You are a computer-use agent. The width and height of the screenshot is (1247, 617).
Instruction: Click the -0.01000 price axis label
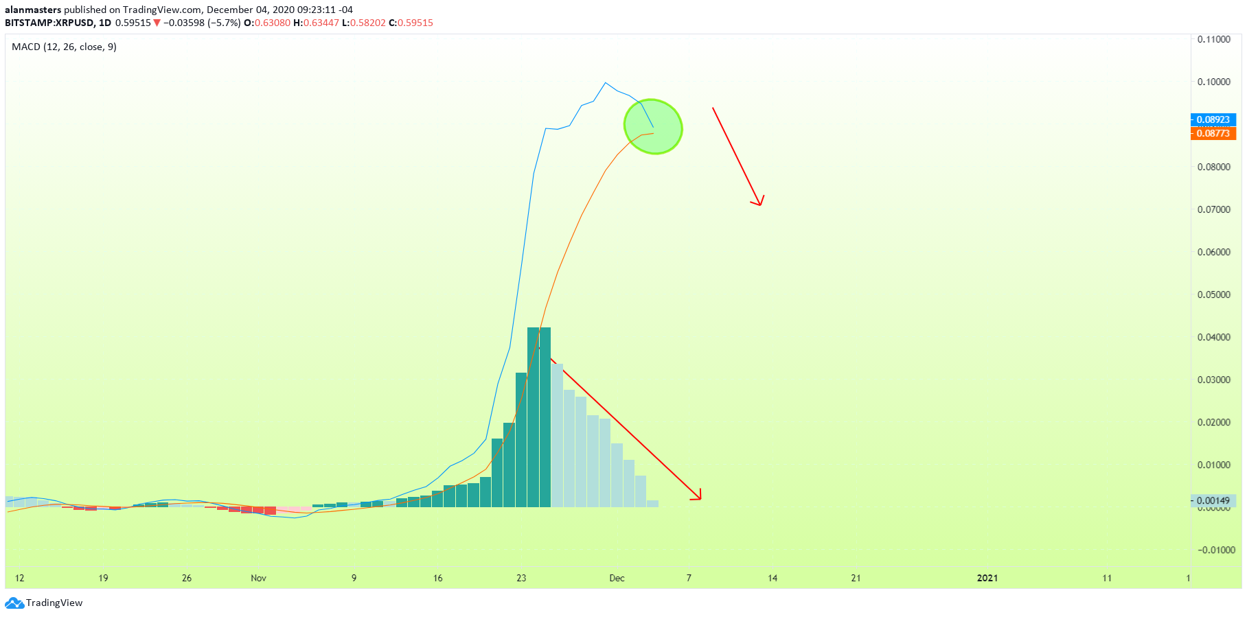tap(1216, 550)
